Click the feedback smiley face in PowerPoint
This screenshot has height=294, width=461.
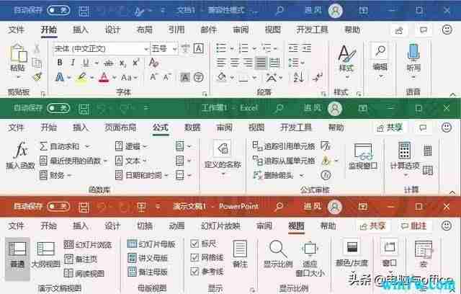447,226
